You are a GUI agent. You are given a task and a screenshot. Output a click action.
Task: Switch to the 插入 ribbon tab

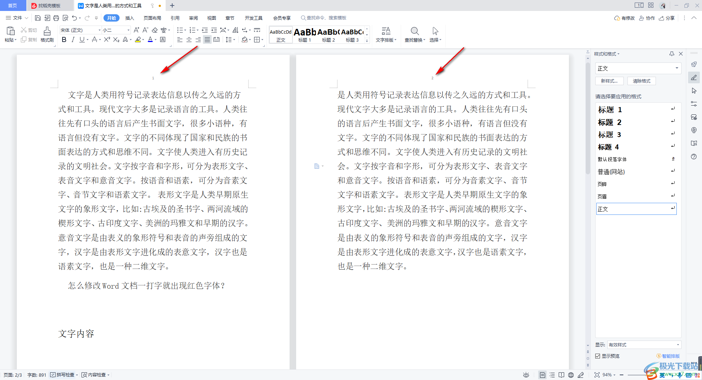tap(129, 18)
